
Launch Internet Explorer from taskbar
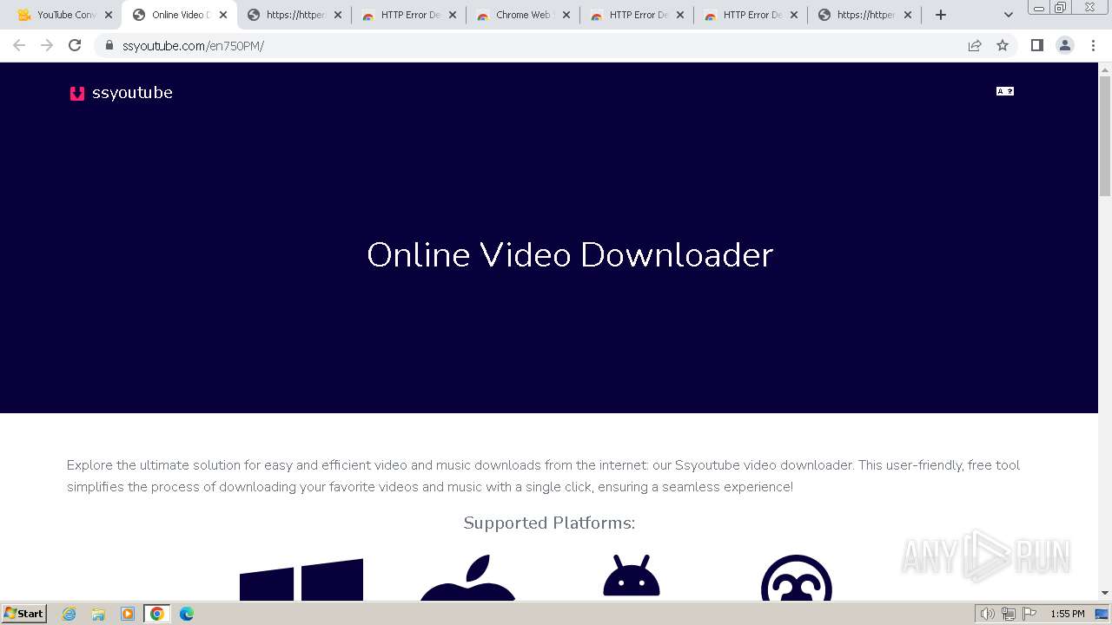tap(69, 614)
